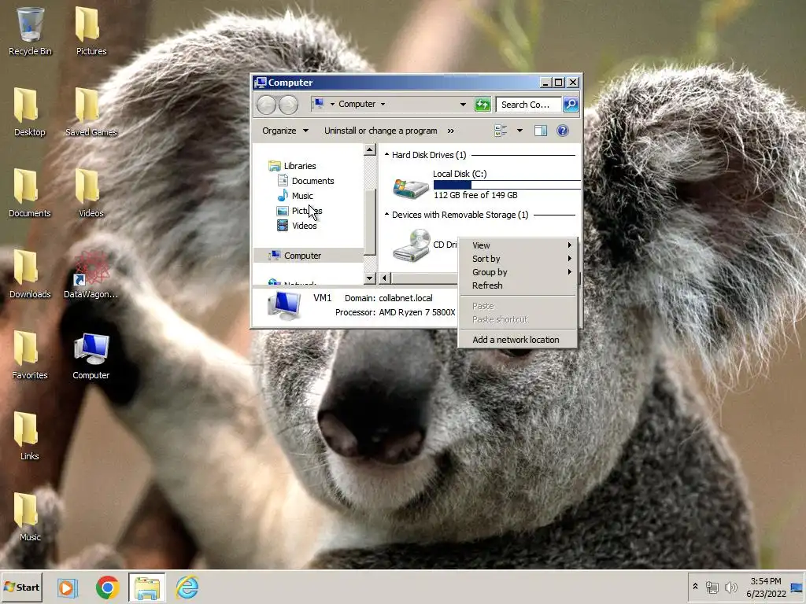
Task: Select the Music folder on desktop
Action: 29,517
